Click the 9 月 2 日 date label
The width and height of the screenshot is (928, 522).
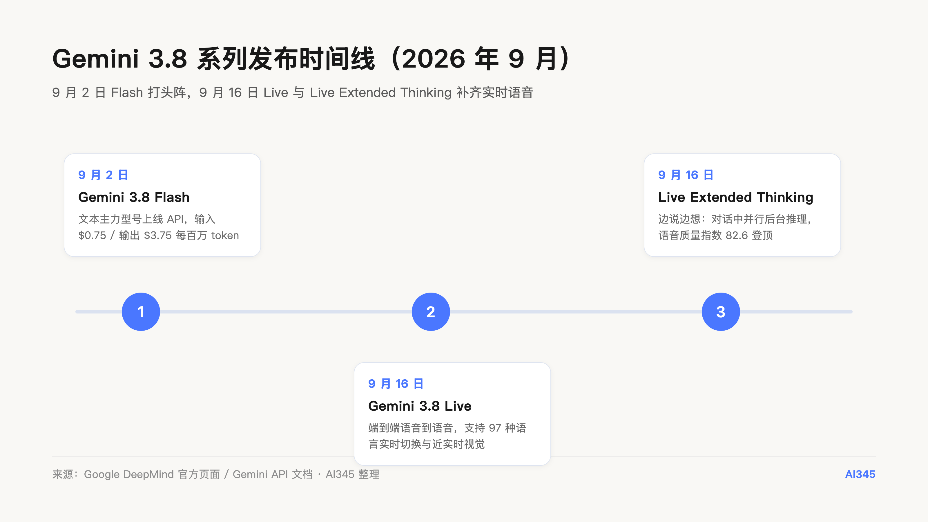[104, 175]
